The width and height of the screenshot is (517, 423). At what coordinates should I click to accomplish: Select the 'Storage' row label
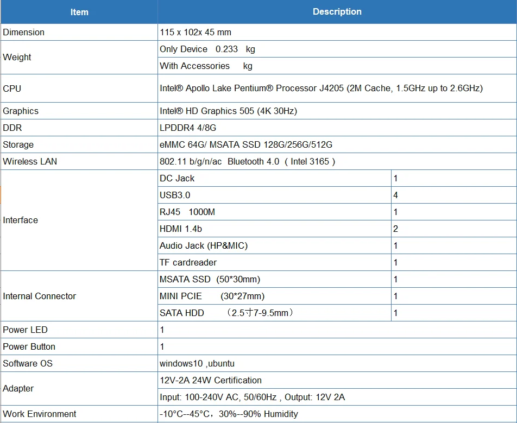coord(79,144)
